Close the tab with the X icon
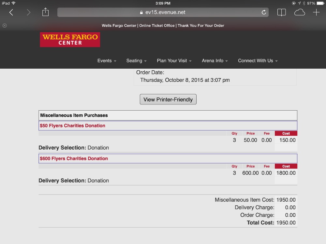The height and width of the screenshot is (244, 326). (x=5, y=25)
